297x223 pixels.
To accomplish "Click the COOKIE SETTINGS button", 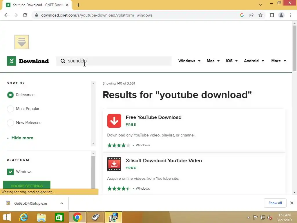I will tap(27, 185).
